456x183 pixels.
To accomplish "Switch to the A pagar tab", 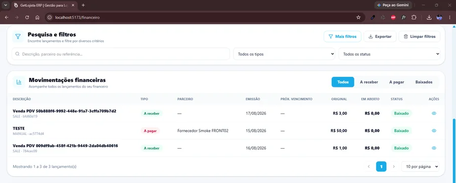I will point(397,82).
